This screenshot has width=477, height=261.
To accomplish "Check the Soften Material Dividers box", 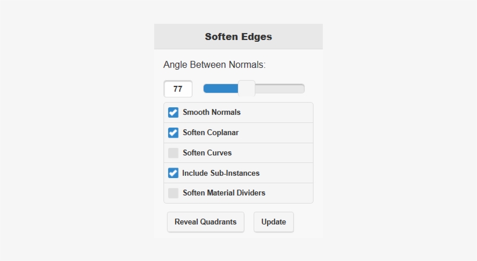I will (173, 193).
